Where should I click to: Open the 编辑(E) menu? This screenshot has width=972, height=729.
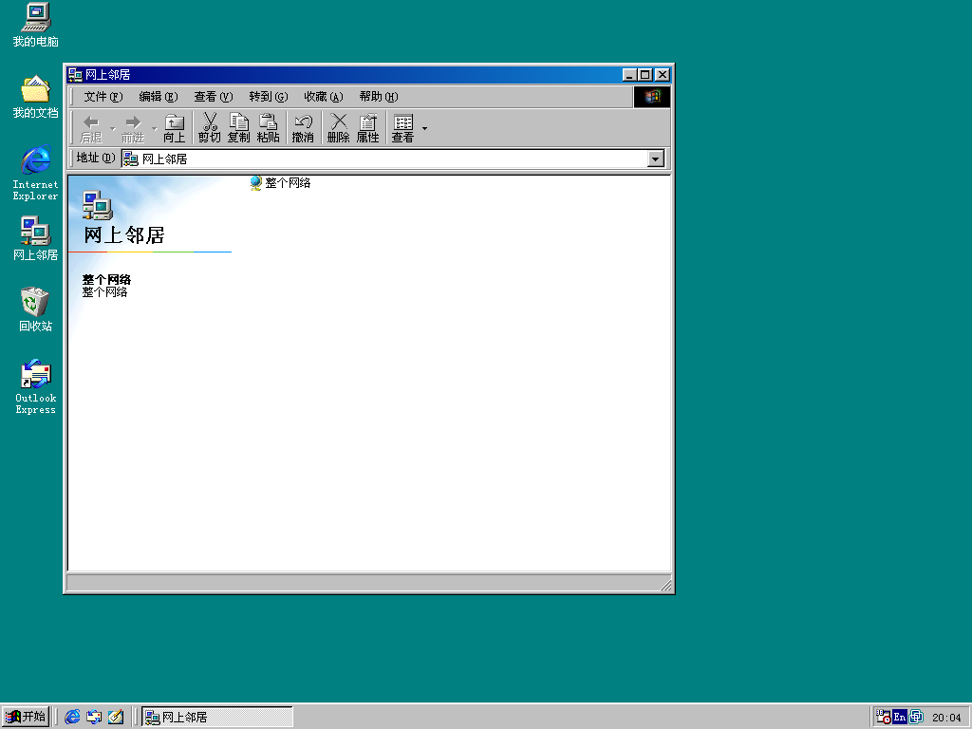click(x=159, y=97)
